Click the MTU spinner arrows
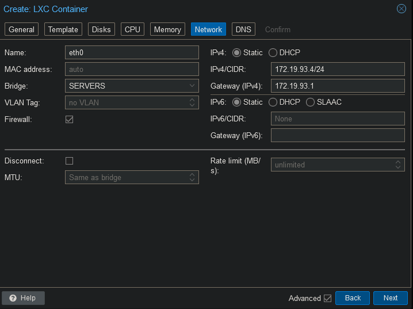Screen dimensions: 413x309 click(192, 177)
